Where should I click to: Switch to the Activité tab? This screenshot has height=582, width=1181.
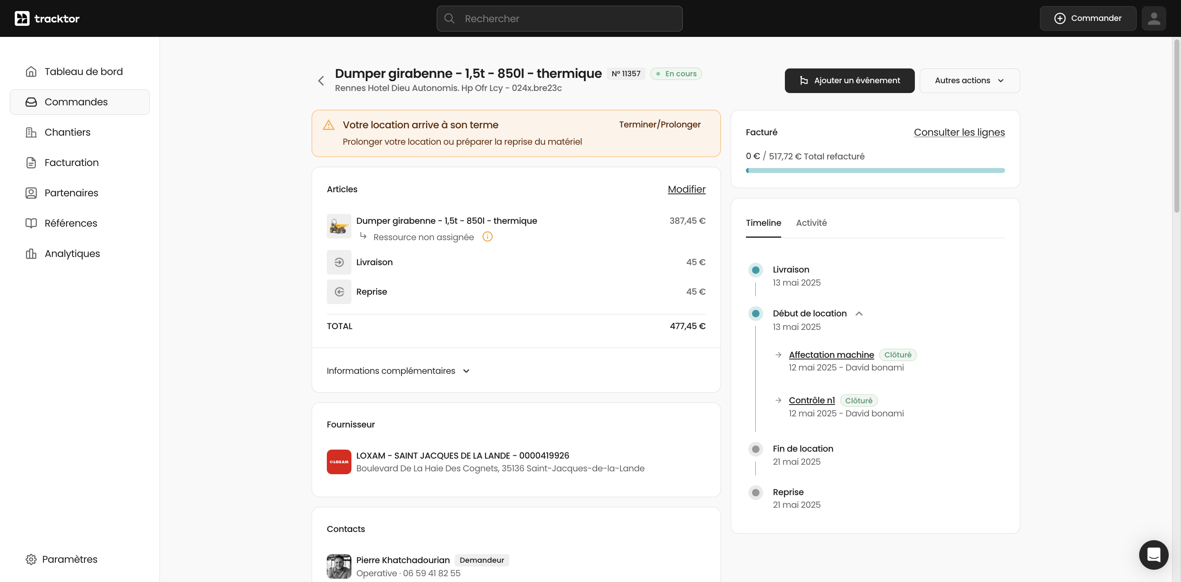click(811, 223)
